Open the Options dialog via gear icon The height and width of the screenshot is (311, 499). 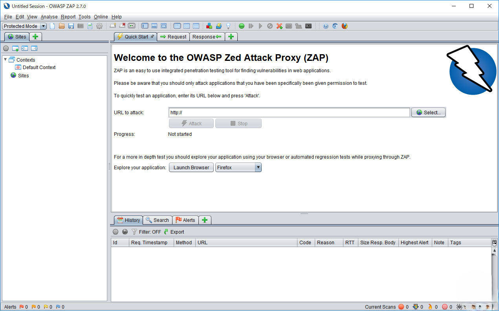point(99,26)
